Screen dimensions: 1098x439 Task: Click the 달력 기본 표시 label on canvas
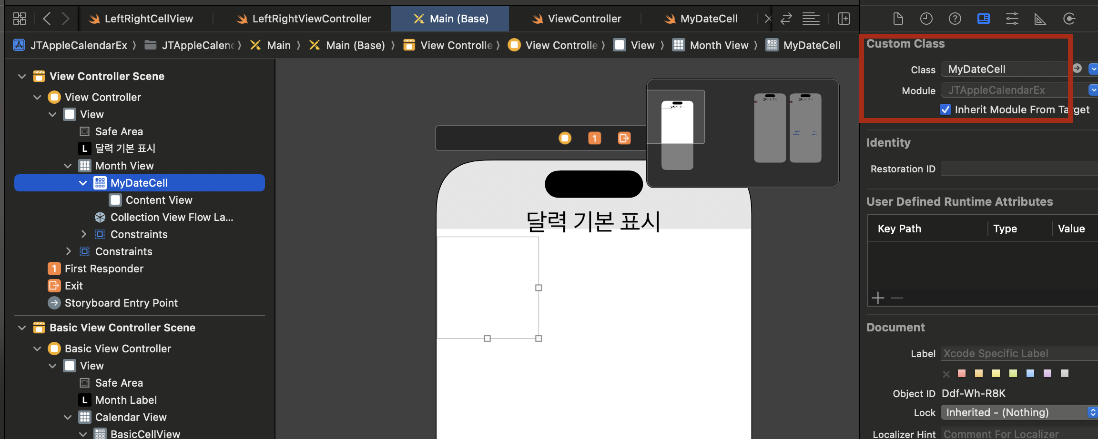(593, 221)
